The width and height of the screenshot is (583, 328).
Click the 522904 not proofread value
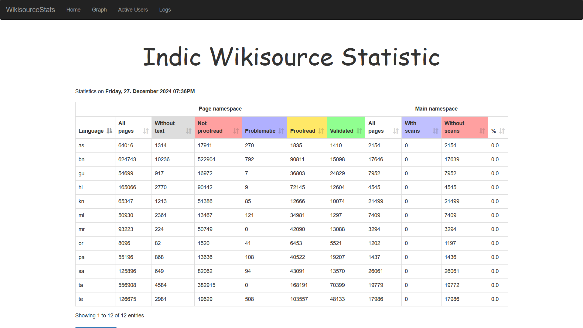(x=206, y=159)
